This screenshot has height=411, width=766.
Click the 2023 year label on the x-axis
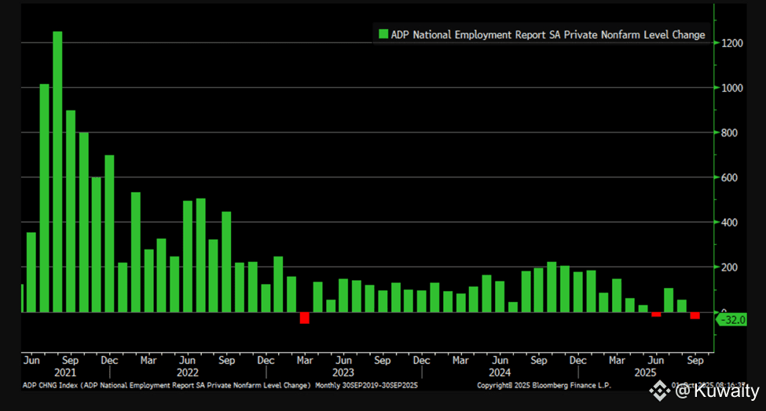343,373
